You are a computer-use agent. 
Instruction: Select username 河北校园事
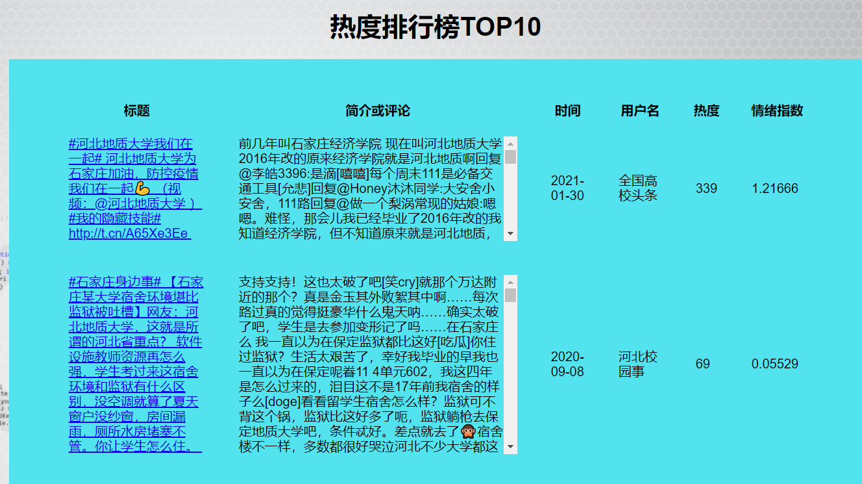pos(638,364)
